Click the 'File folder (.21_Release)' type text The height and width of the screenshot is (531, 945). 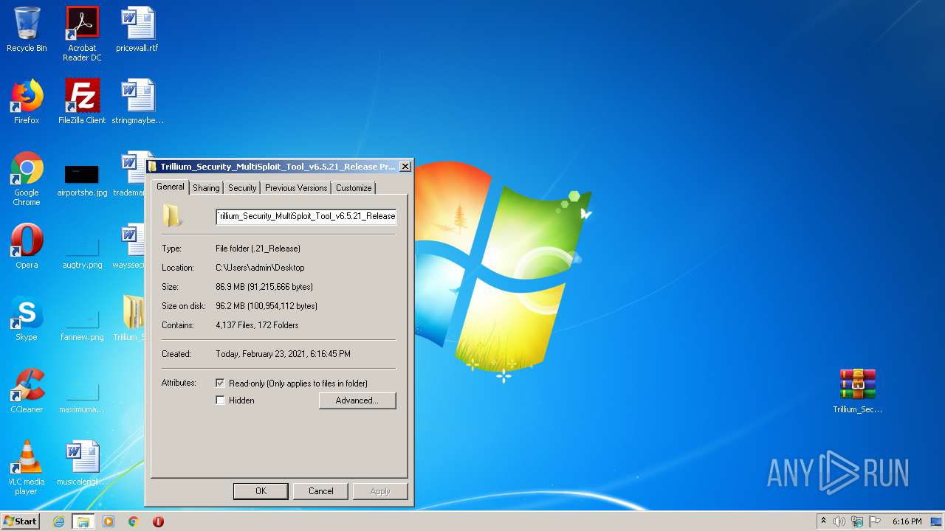(258, 249)
